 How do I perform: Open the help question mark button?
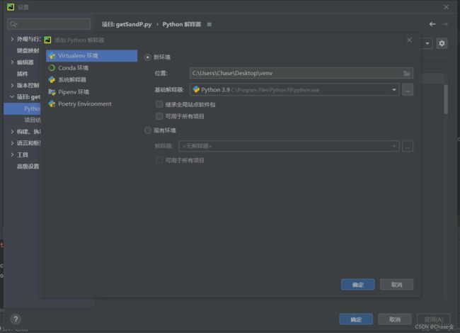pos(16,319)
